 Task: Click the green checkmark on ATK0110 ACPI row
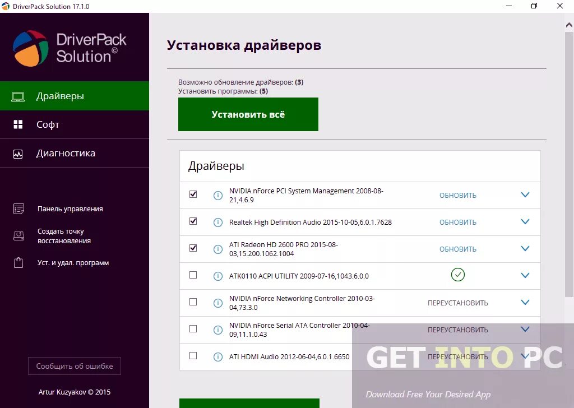click(458, 275)
